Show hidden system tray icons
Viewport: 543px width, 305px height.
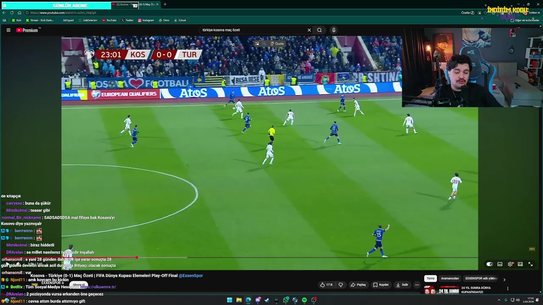(x=499, y=300)
